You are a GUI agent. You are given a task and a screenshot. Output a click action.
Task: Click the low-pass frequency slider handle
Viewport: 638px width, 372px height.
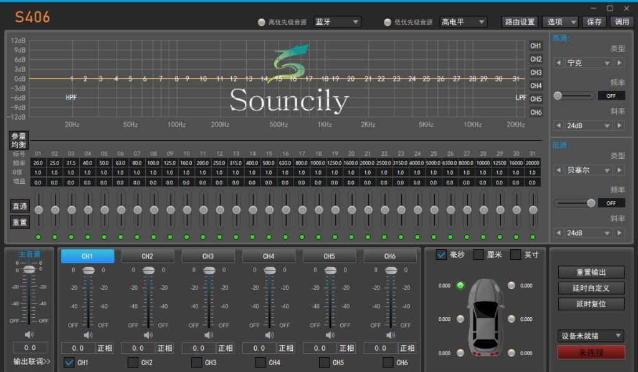point(591,203)
